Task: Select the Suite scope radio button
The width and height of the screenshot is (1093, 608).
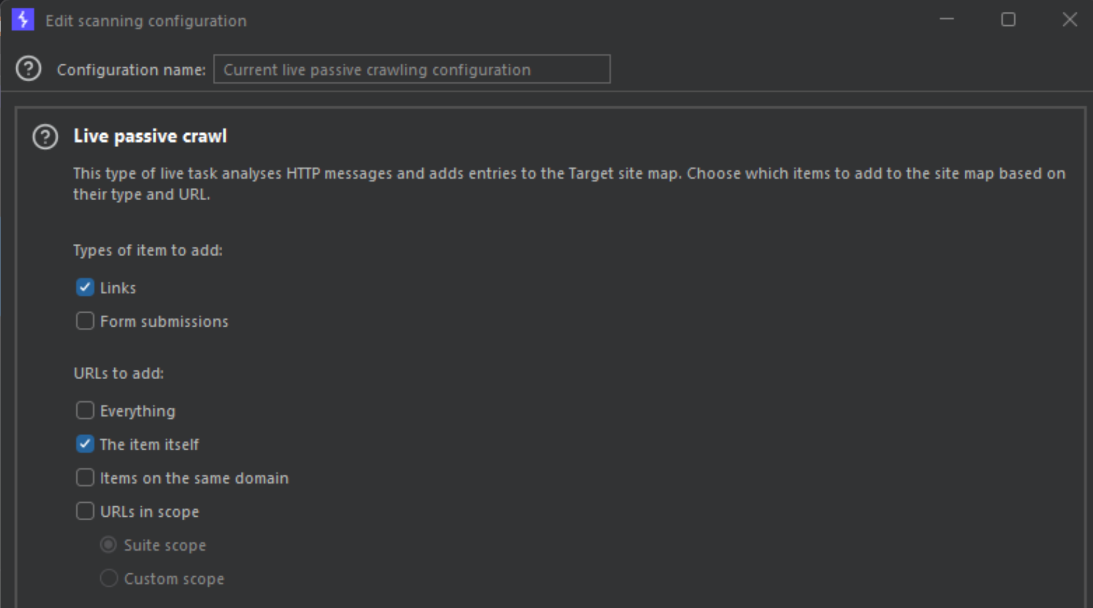Action: pyautogui.click(x=109, y=545)
